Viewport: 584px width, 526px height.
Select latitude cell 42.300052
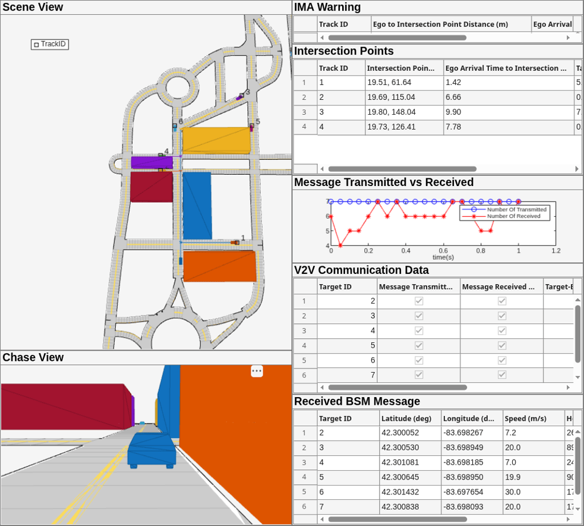point(410,433)
